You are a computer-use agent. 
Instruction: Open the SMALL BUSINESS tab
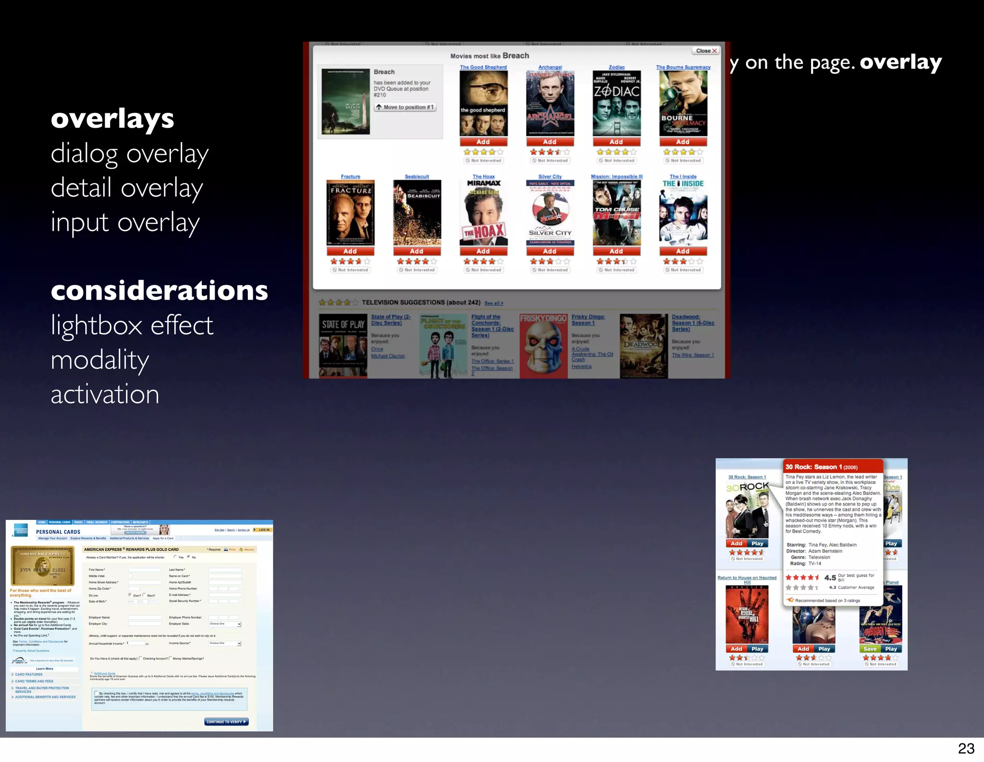pyautogui.click(x=97, y=522)
